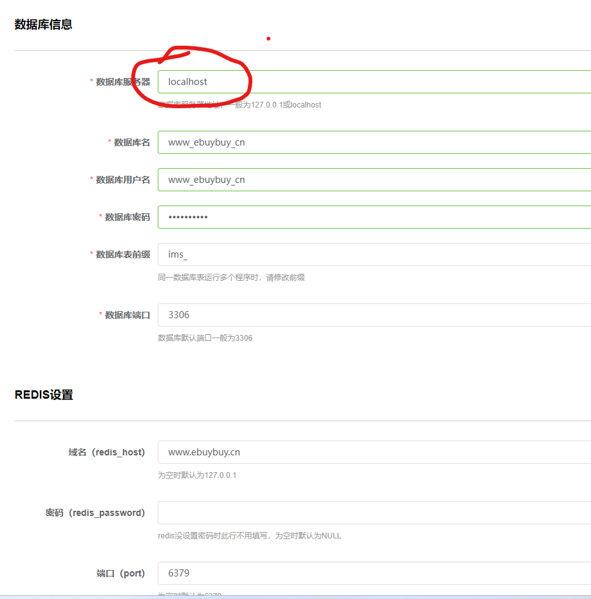Screen dimensions: 591x599
Task: Click the 数据库信息 section heading
Action: point(43,24)
